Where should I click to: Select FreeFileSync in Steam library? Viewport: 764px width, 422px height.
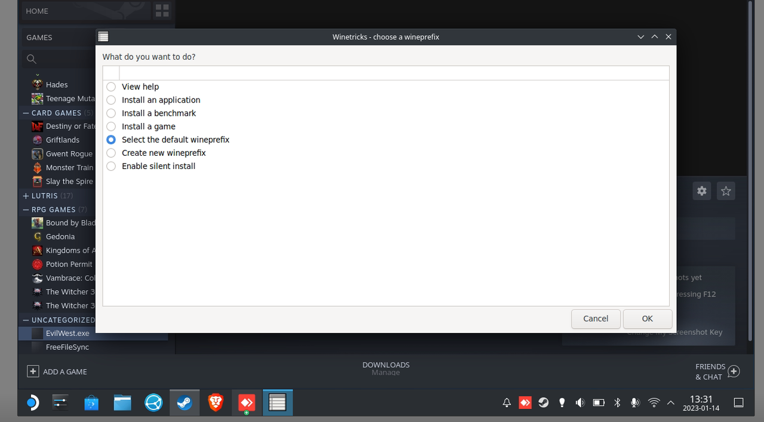(67, 347)
